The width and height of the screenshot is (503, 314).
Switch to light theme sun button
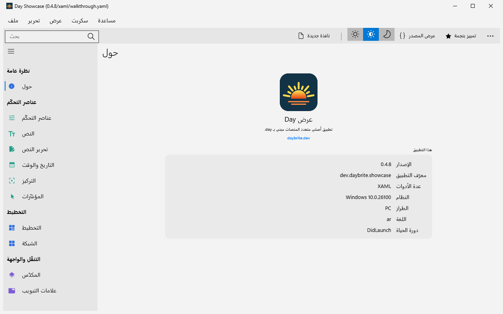(355, 35)
